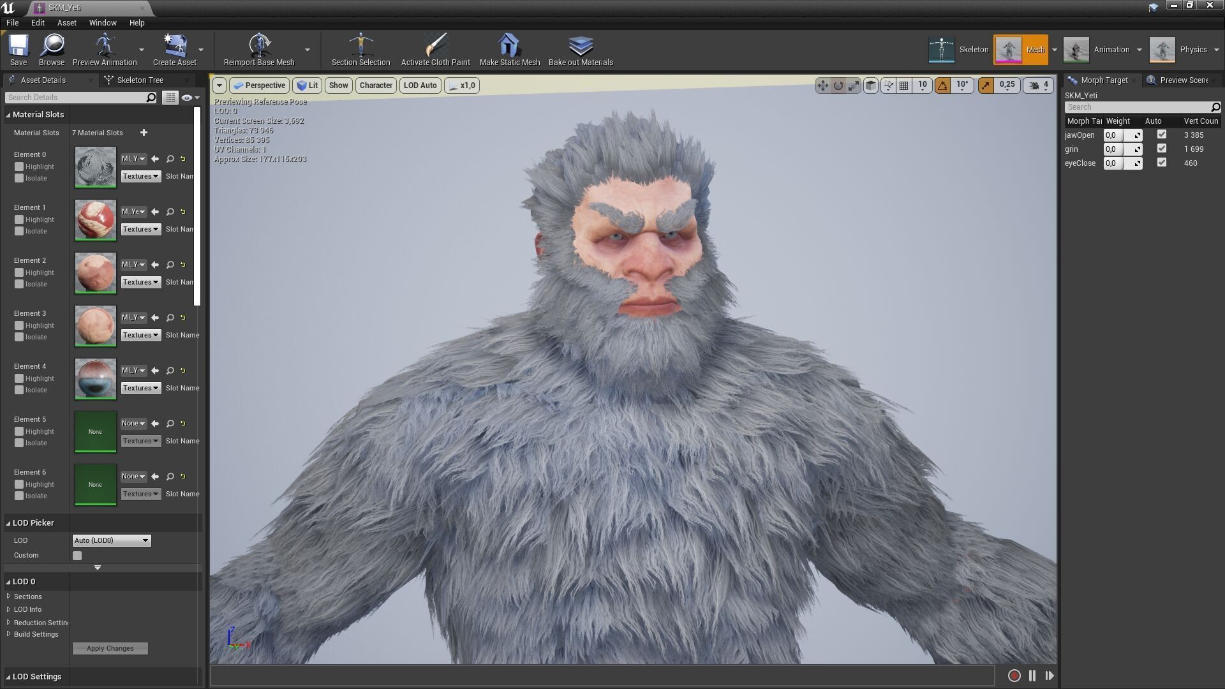Viewport: 1225px width, 689px height.
Task: Select scale gizmo in viewport toolbar
Action: point(853,85)
